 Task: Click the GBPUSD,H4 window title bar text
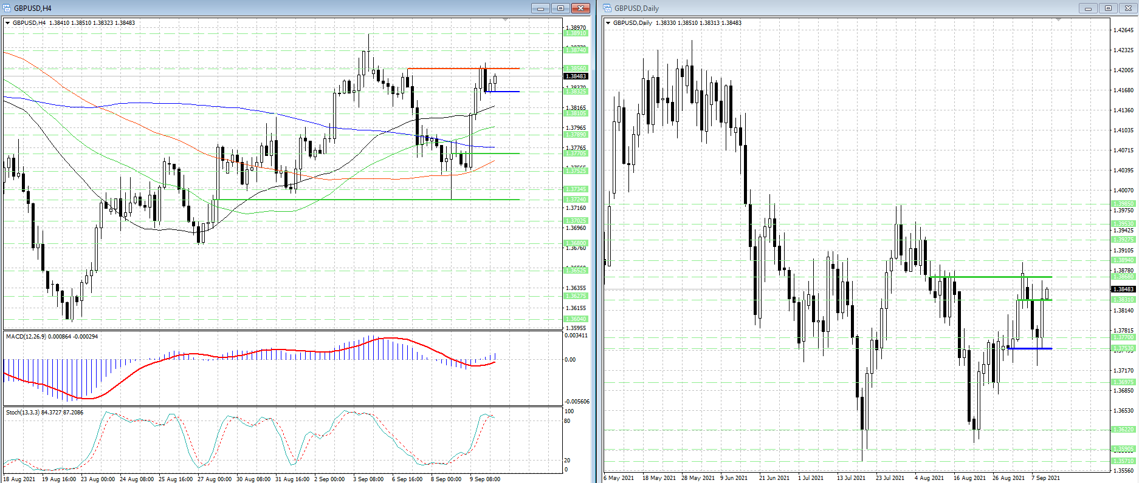32,8
